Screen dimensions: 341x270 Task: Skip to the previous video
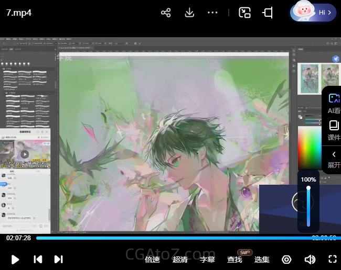click(x=38, y=259)
